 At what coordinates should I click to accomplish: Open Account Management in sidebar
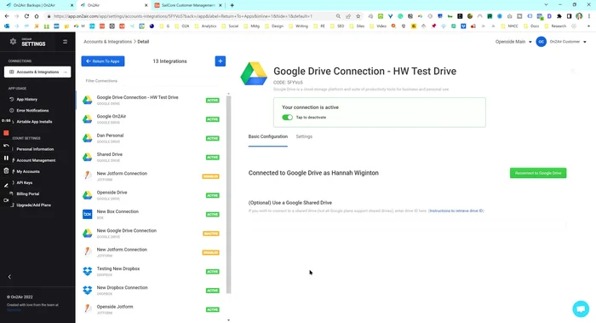point(36,160)
